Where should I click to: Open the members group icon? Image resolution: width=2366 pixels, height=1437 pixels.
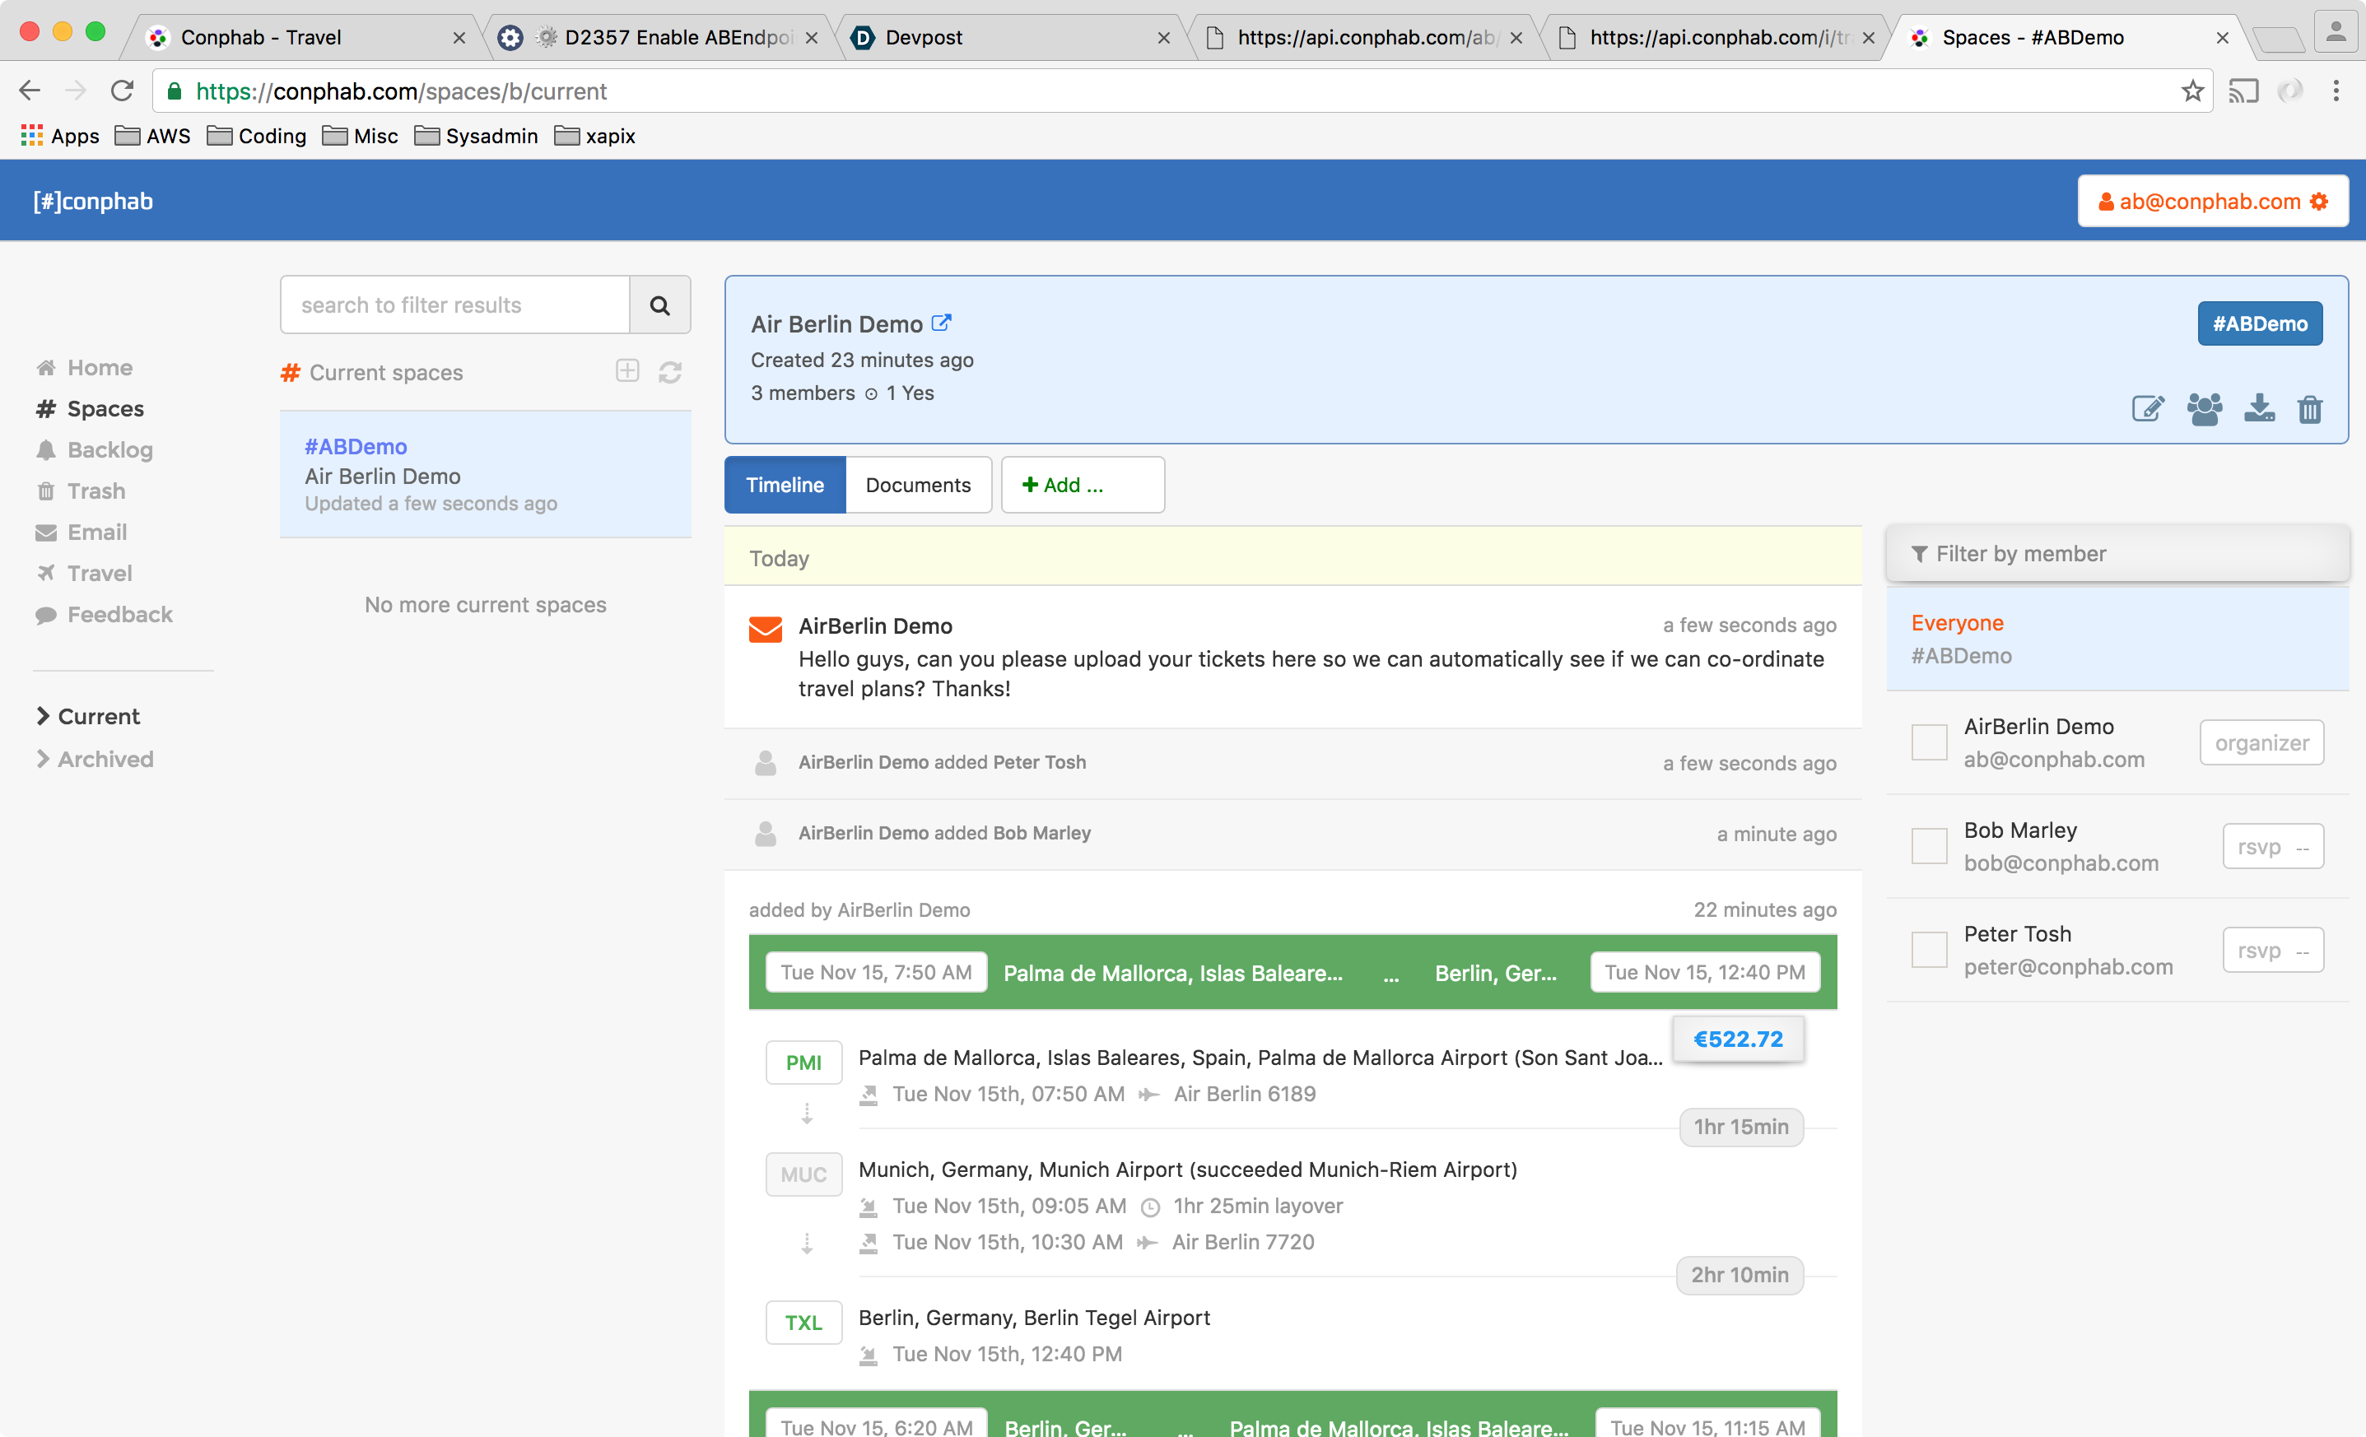click(2204, 409)
